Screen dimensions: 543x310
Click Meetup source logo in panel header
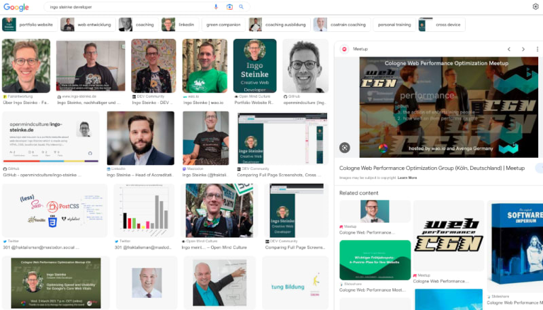344,49
